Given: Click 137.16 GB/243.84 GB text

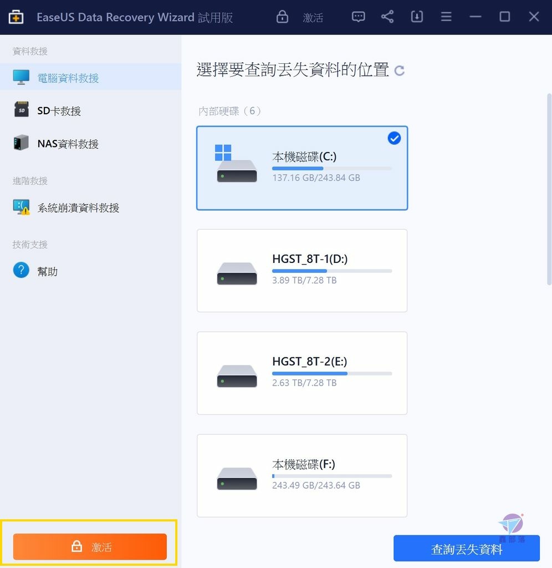Looking at the screenshot, I should click(316, 177).
